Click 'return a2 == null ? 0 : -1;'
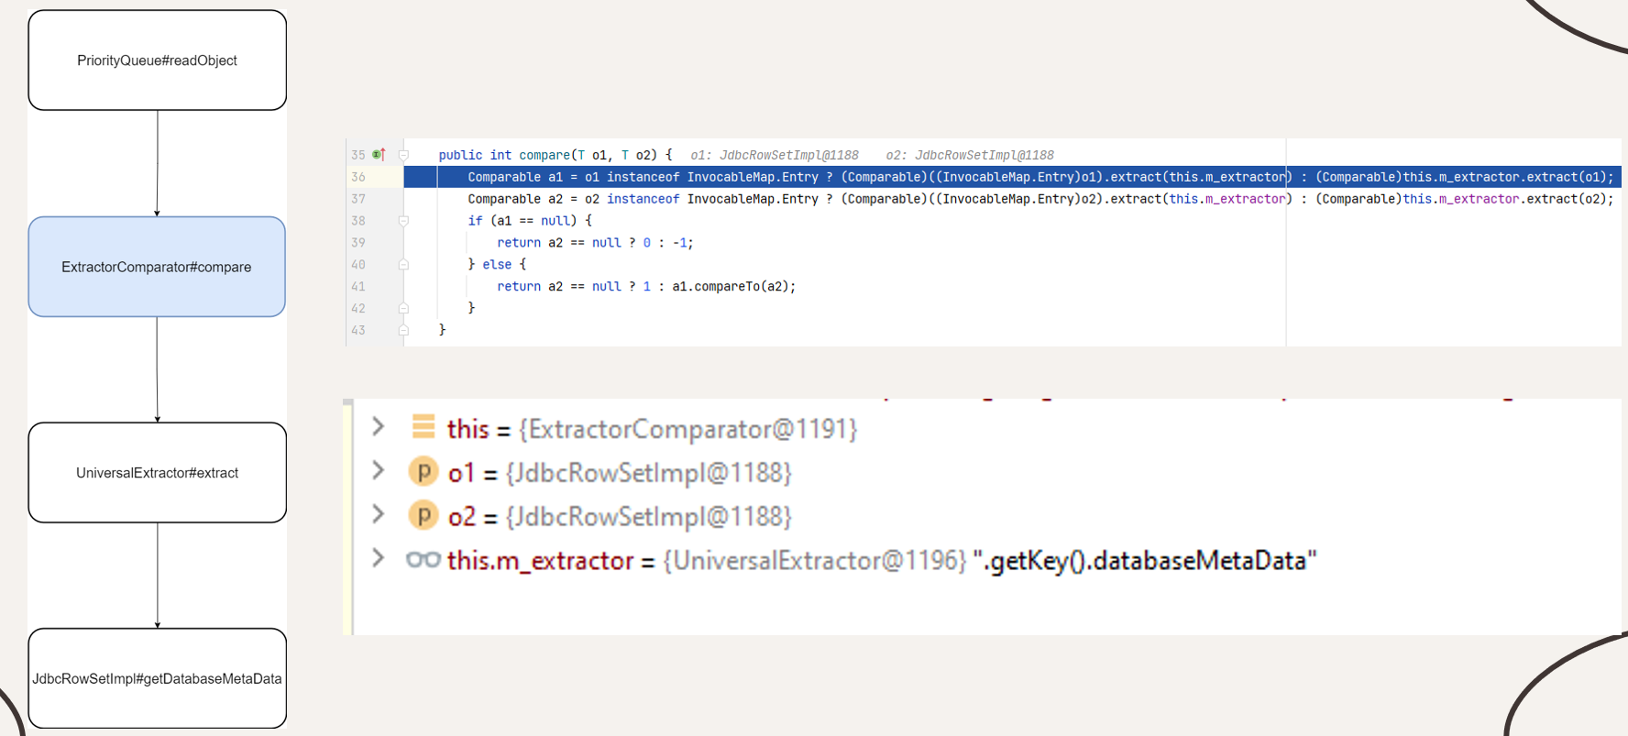The image size is (1628, 736). click(595, 243)
